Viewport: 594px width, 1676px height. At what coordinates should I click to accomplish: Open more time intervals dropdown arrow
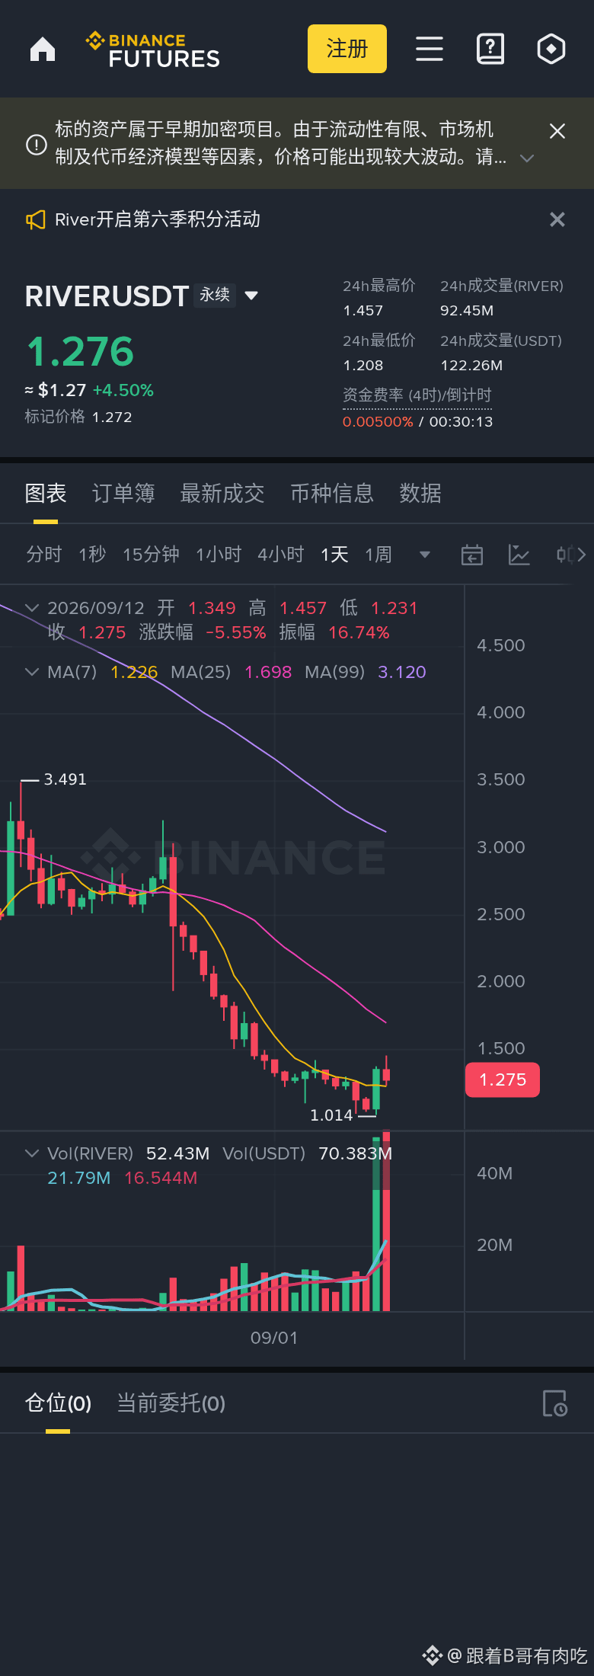[425, 555]
